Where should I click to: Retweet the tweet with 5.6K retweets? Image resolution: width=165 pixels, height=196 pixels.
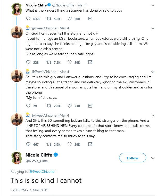point(49,19)
